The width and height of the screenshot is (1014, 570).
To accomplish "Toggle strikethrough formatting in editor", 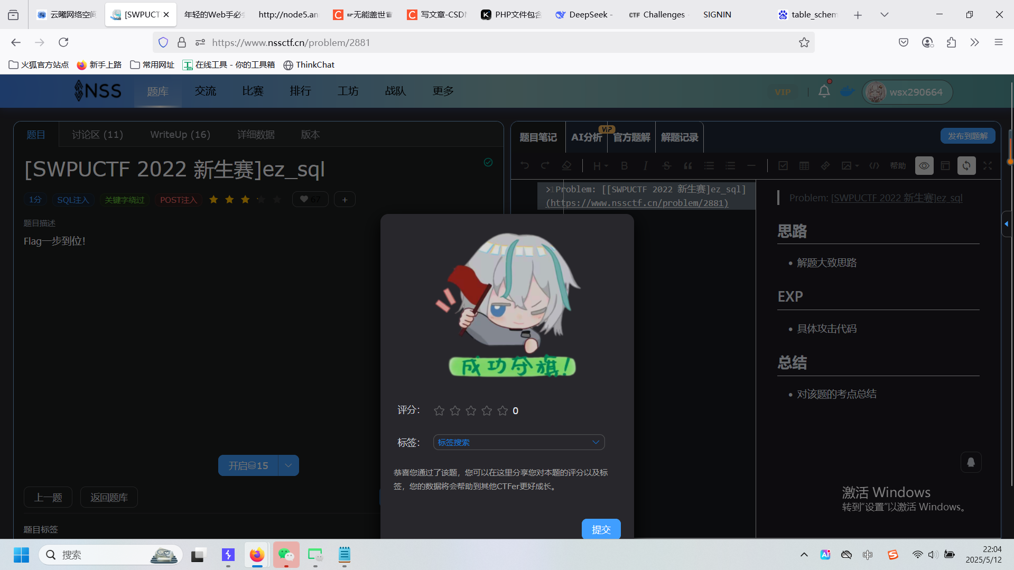I will 666,166.
